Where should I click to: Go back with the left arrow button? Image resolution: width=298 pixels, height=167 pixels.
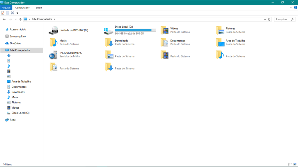pos(4,19)
